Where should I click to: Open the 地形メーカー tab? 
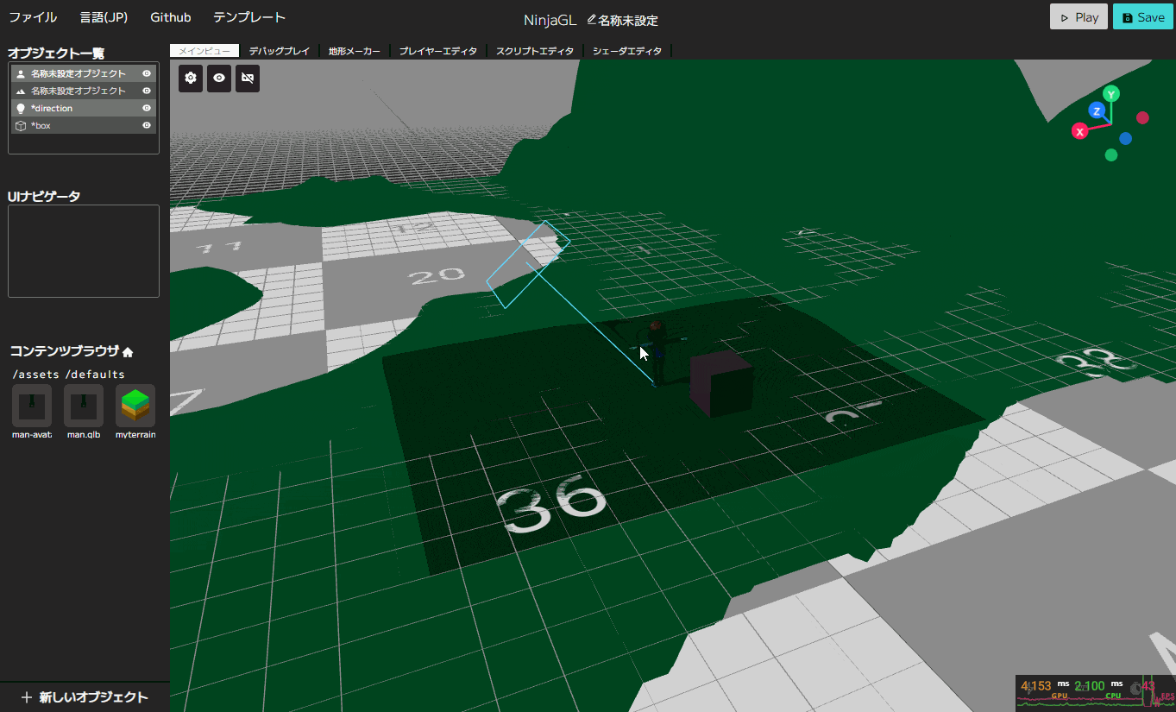pyautogui.click(x=354, y=51)
